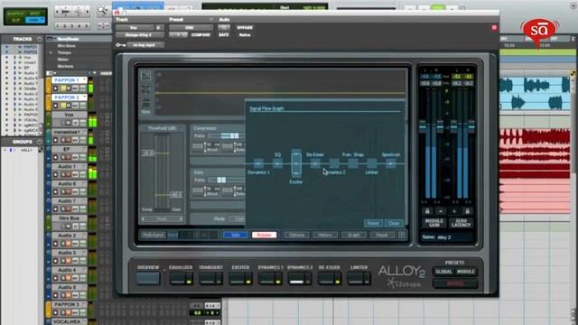Open the no key input selector
Image resolution: width=578 pixels, height=325 pixels.
(x=145, y=45)
